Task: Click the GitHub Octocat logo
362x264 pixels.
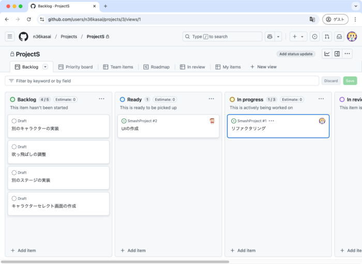Action: (x=23, y=37)
